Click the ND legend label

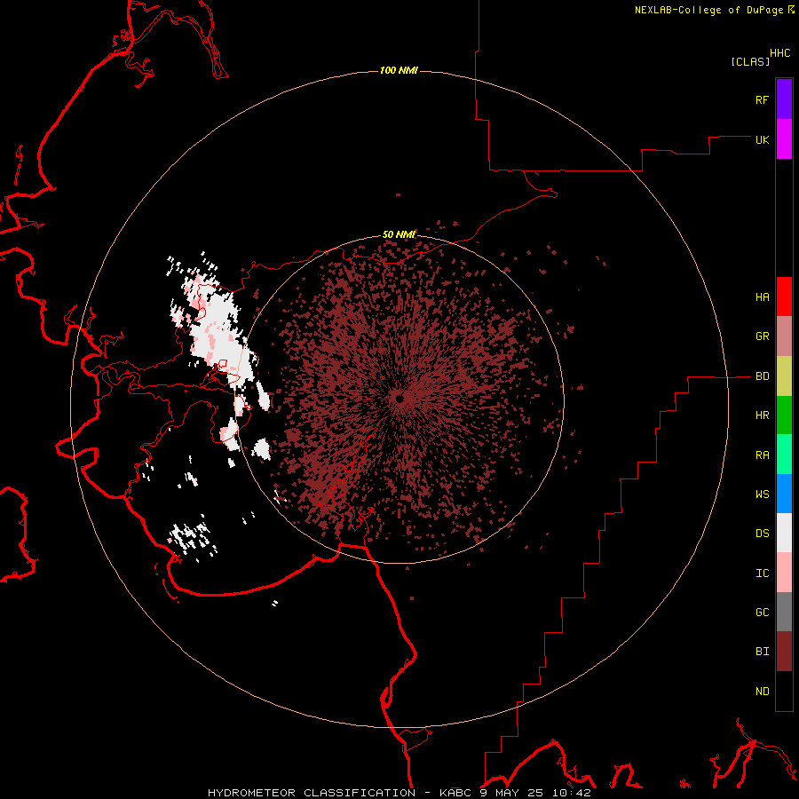(762, 692)
